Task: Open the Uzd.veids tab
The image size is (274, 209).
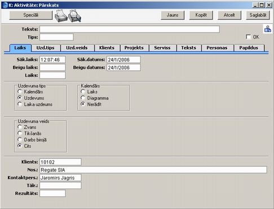Action: (77, 48)
